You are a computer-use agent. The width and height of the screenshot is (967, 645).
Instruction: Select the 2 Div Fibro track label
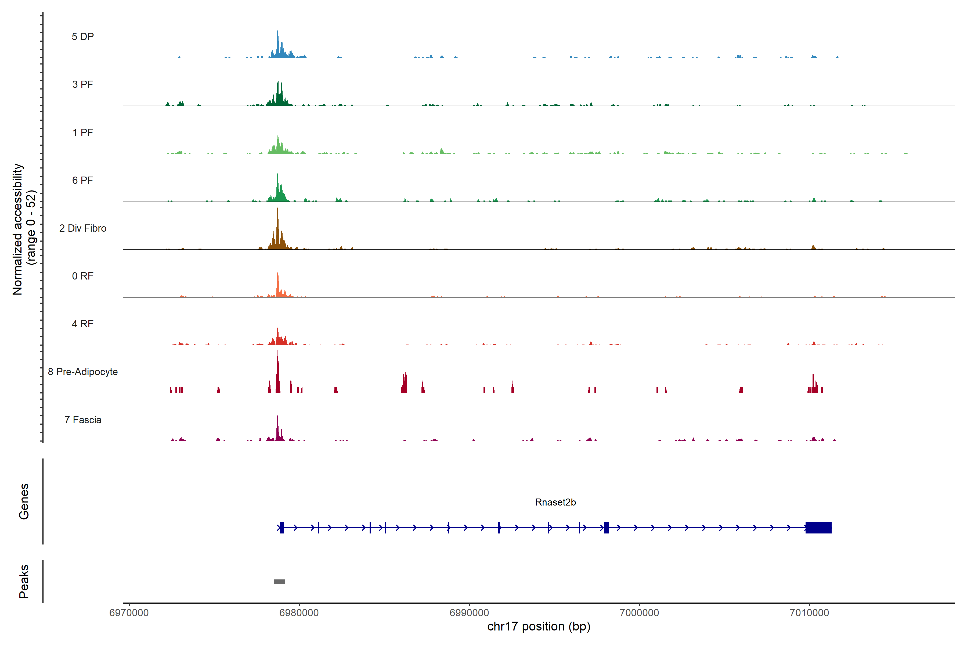[x=83, y=228]
